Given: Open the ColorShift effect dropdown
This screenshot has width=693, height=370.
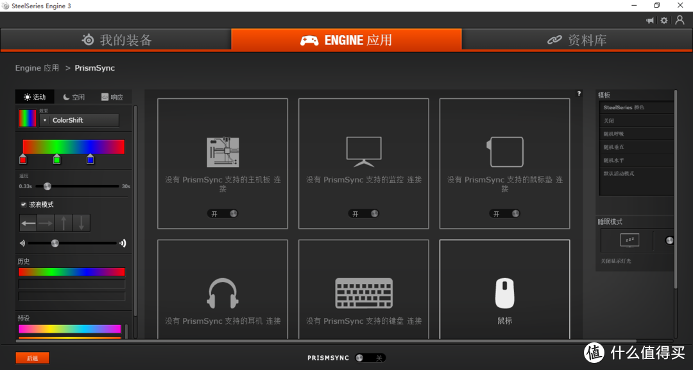Looking at the screenshot, I should click(x=79, y=120).
